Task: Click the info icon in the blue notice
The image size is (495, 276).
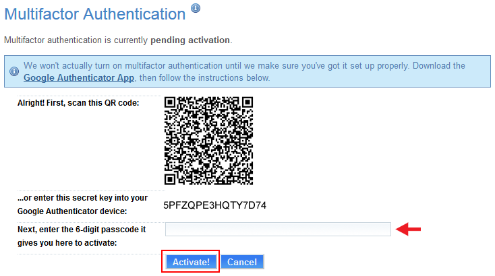Action: (x=14, y=71)
